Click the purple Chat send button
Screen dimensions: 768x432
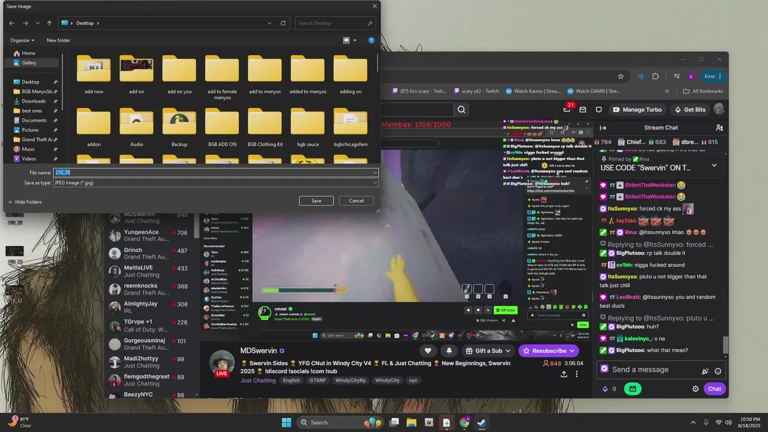point(715,389)
